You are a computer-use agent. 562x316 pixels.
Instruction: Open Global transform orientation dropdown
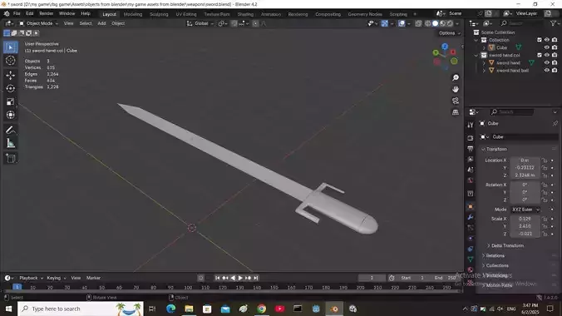coord(200,23)
